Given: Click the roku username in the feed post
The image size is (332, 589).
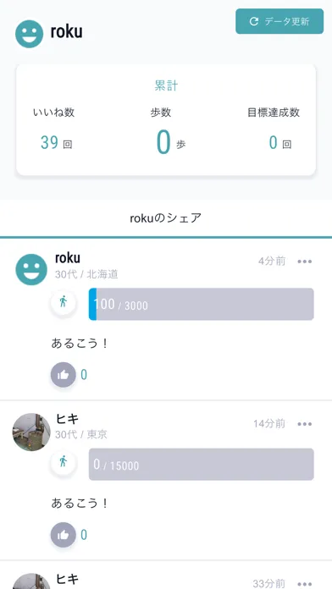Looking at the screenshot, I should tap(68, 258).
